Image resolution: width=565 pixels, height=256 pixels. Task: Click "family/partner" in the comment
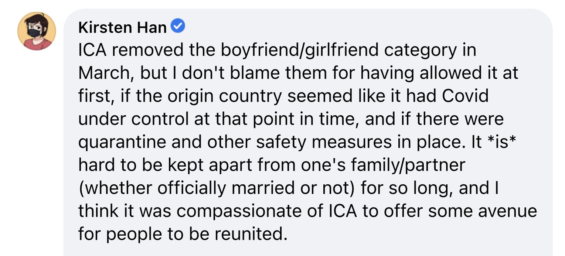click(395, 165)
